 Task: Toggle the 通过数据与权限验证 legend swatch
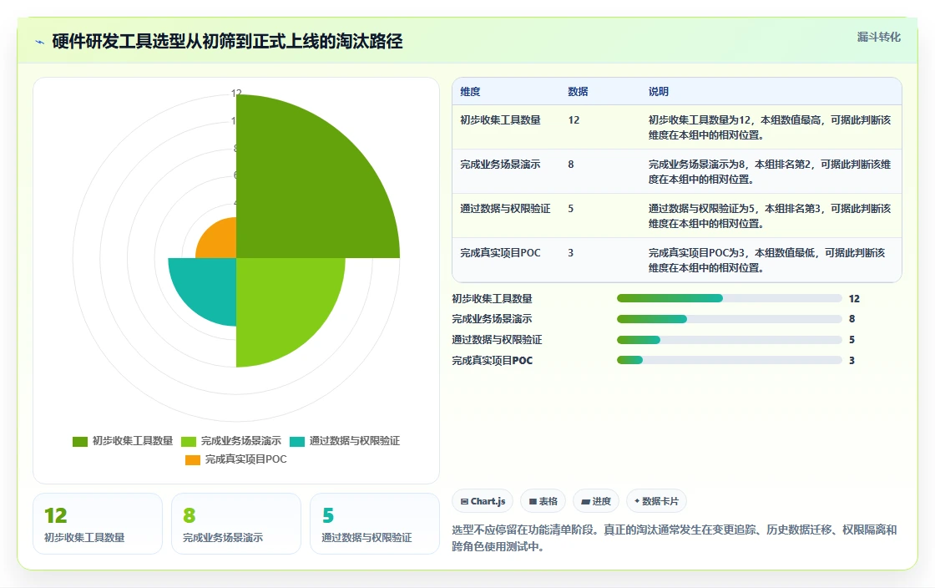(x=297, y=441)
